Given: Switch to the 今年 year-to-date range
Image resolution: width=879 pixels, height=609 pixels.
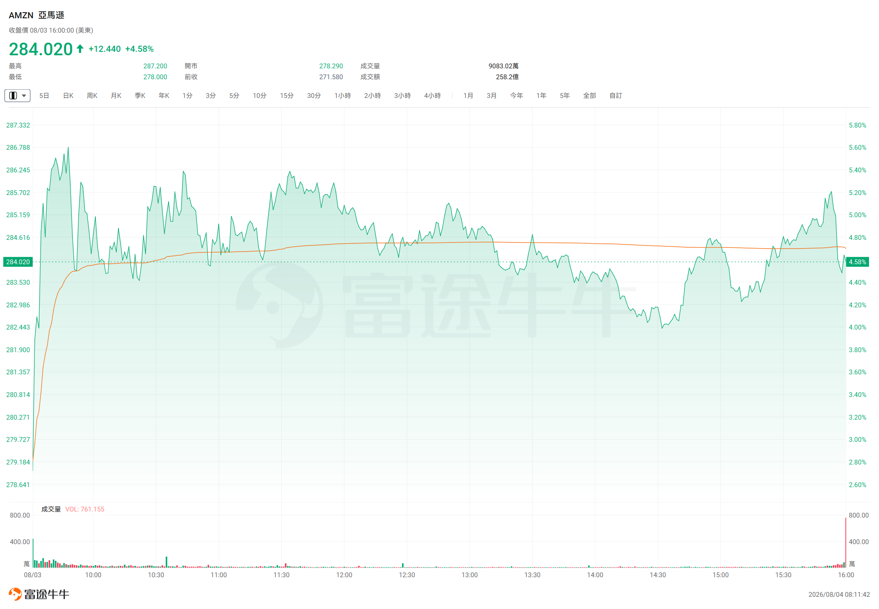Looking at the screenshot, I should [x=517, y=95].
